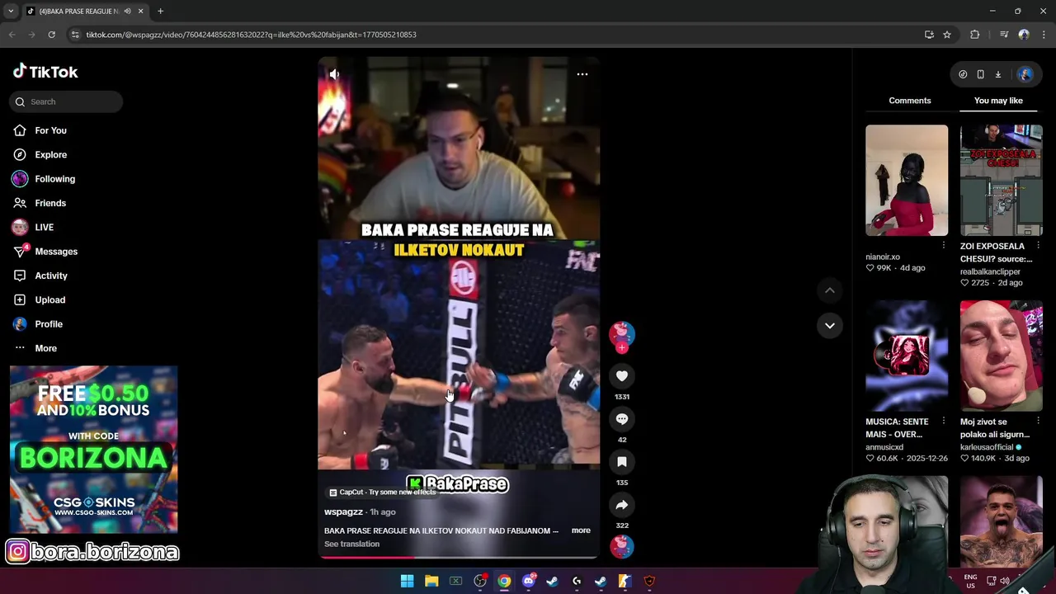The width and height of the screenshot is (1056, 594).
Task: Bookmark the video to favorites
Action: 622,462
